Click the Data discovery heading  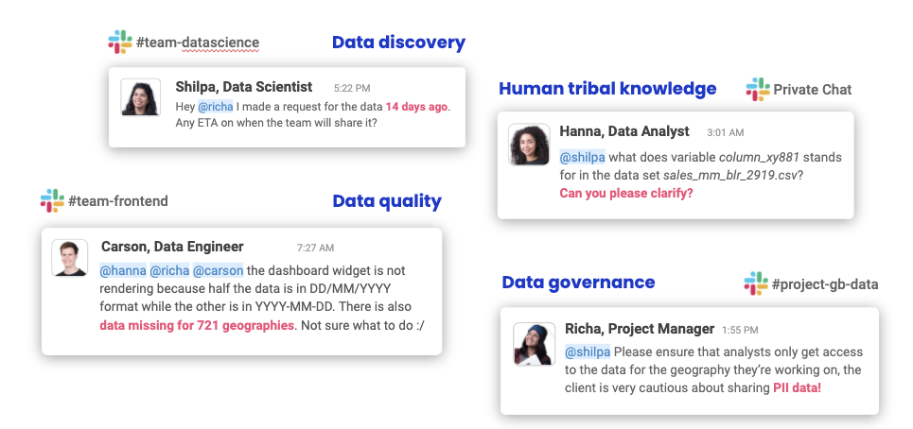pyautogui.click(x=399, y=43)
